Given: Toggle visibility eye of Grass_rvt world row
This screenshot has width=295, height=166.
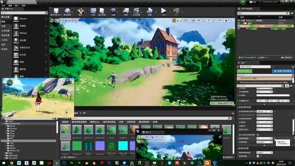Looking at the screenshot, I should (239, 20).
